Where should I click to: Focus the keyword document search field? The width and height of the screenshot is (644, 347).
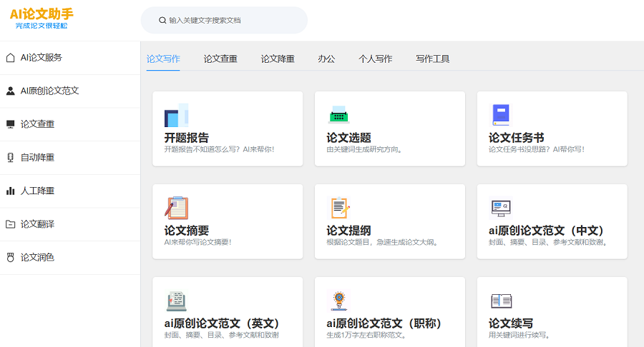click(x=224, y=20)
